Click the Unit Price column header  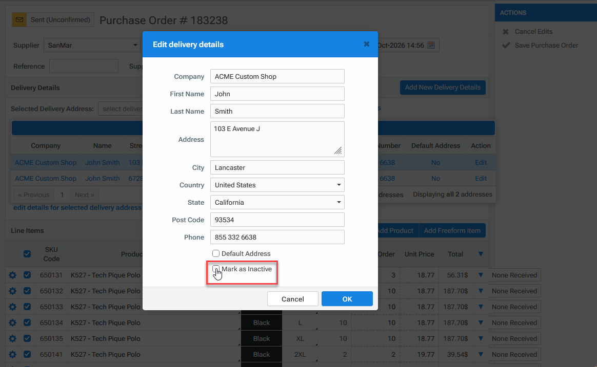pyautogui.click(x=419, y=254)
